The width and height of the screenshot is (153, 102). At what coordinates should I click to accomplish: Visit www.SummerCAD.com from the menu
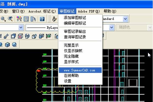[x=80, y=70]
